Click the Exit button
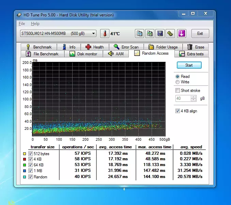The width and height of the screenshot is (231, 205). [200, 33]
